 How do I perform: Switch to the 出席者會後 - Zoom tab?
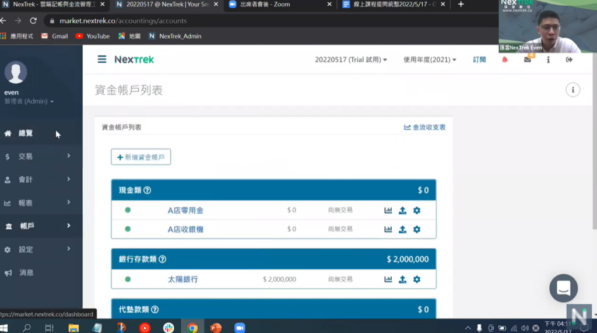tap(280, 5)
